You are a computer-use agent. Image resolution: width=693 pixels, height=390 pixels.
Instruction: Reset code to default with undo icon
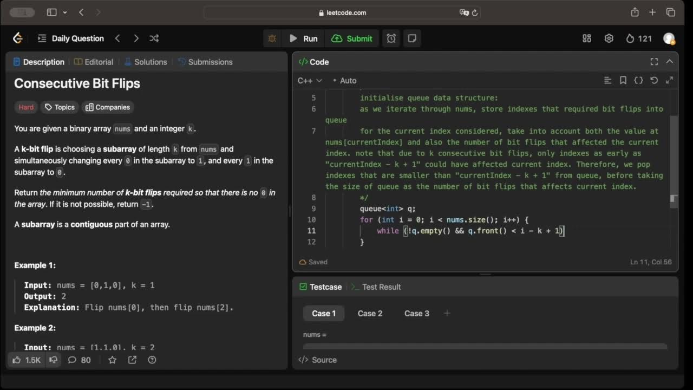(654, 80)
